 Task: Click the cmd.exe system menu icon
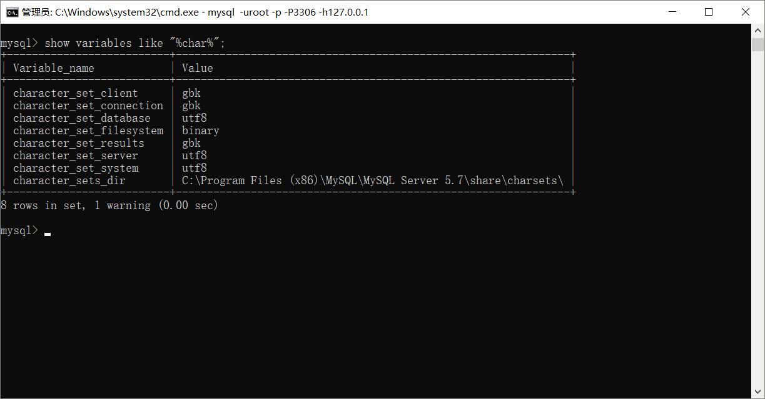point(12,12)
